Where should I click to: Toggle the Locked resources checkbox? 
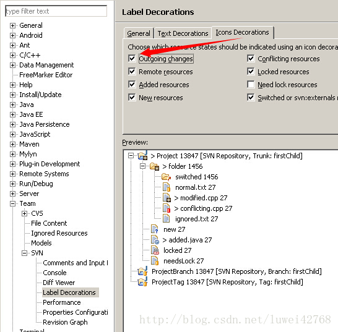pyautogui.click(x=251, y=72)
